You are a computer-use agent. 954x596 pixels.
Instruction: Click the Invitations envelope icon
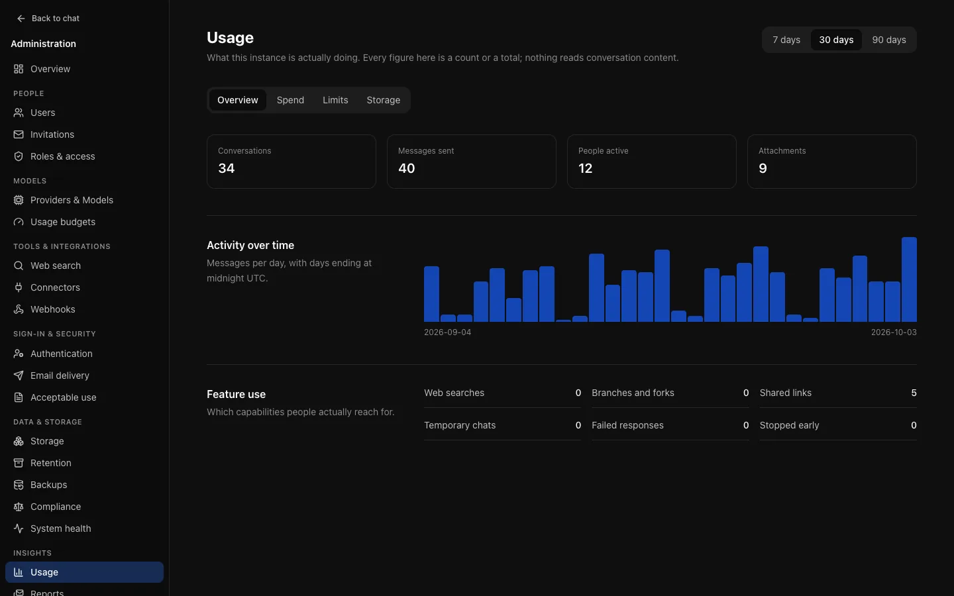point(19,134)
